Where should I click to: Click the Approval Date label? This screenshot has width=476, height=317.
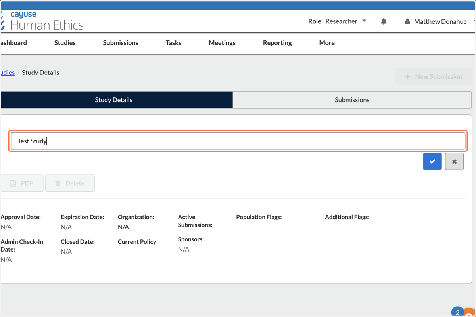21,217
